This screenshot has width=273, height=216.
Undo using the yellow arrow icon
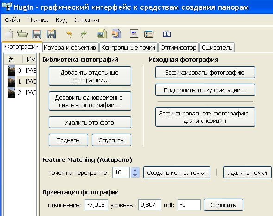(70, 34)
